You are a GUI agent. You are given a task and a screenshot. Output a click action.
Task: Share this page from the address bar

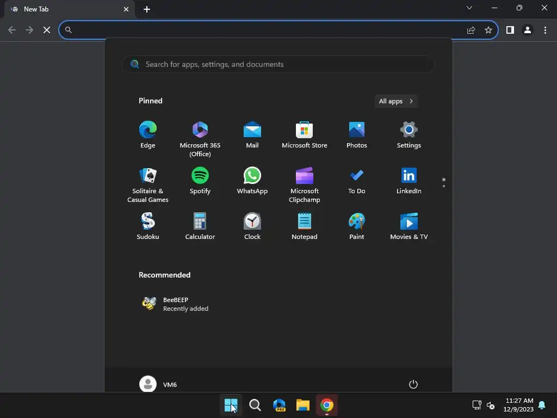tap(471, 30)
